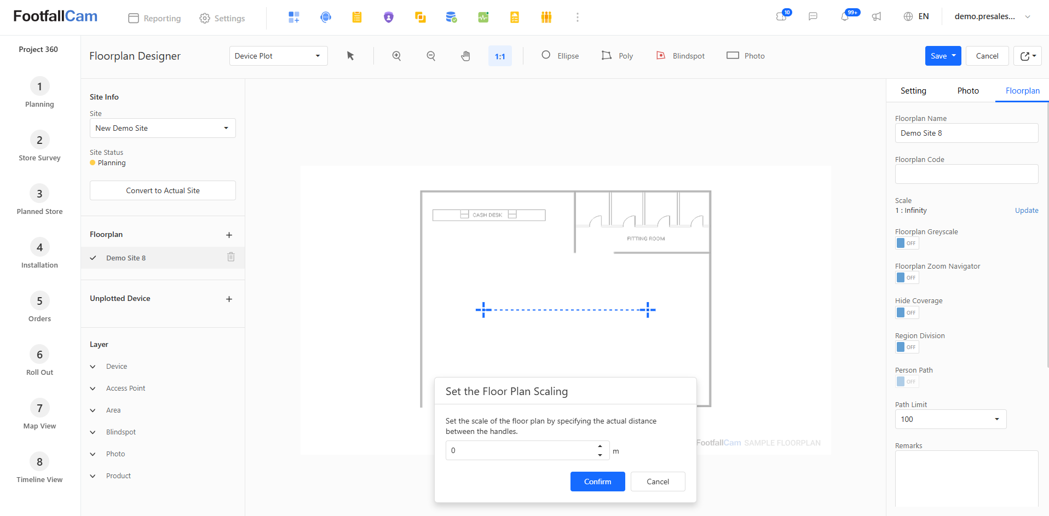Click the FootfallCam logo

pos(55,16)
